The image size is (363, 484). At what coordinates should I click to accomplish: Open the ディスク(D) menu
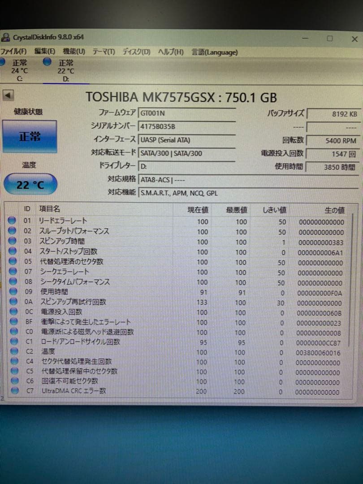136,52
